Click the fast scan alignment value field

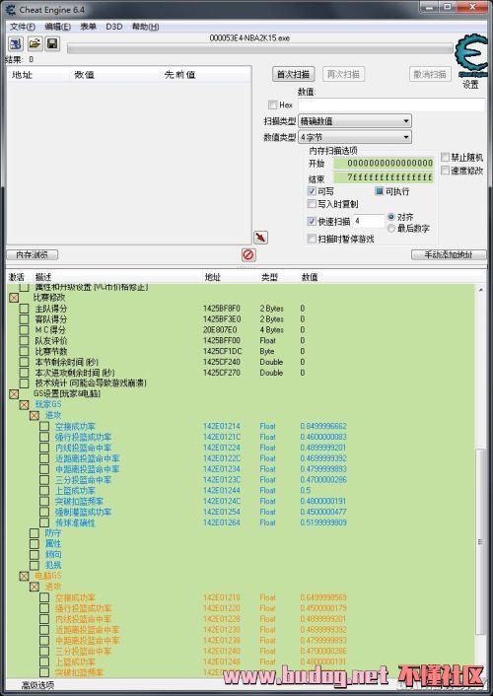(x=369, y=221)
